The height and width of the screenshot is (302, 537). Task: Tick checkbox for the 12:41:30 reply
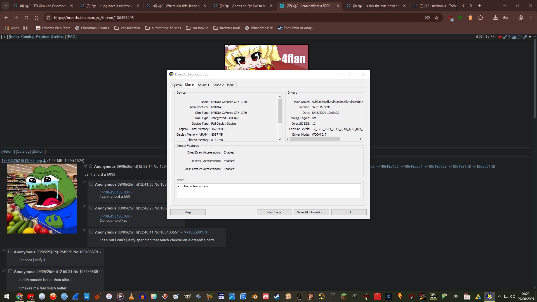[x=91, y=184]
